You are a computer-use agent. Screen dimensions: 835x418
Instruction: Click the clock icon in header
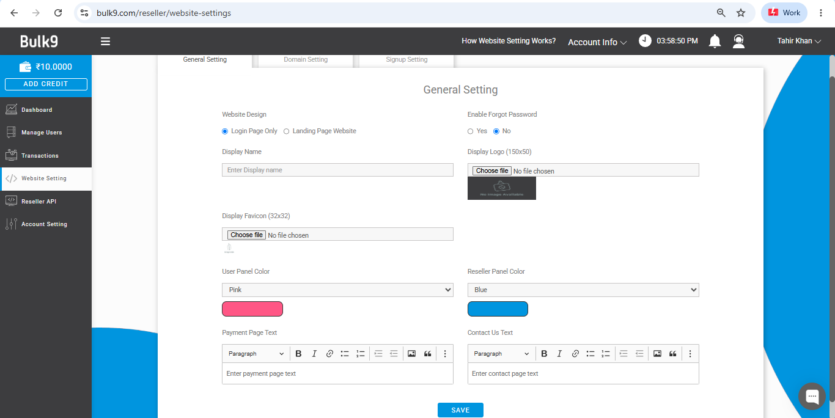[645, 40]
